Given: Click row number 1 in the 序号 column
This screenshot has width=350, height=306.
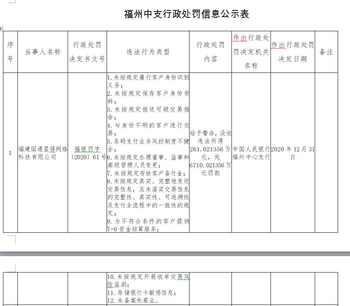Looking at the screenshot, I should pyautogui.click(x=10, y=152).
